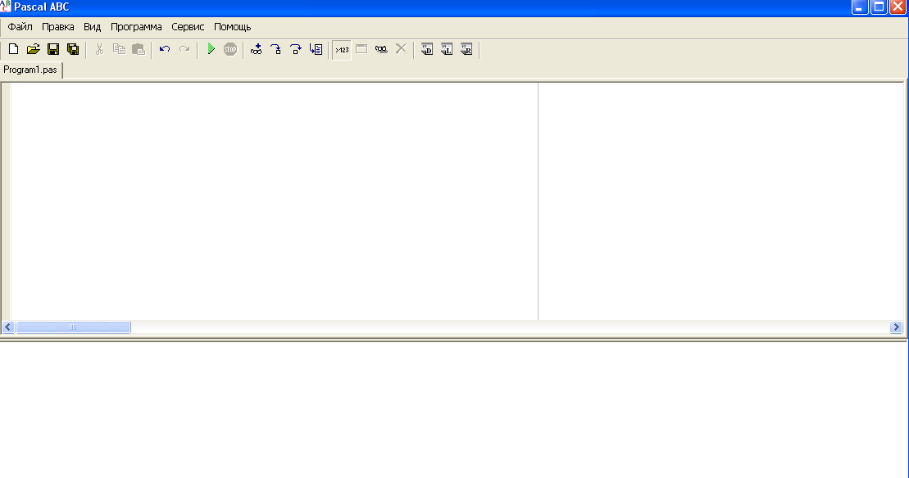Step over the line using the step-over icon
909x478 pixels.
coord(296,49)
